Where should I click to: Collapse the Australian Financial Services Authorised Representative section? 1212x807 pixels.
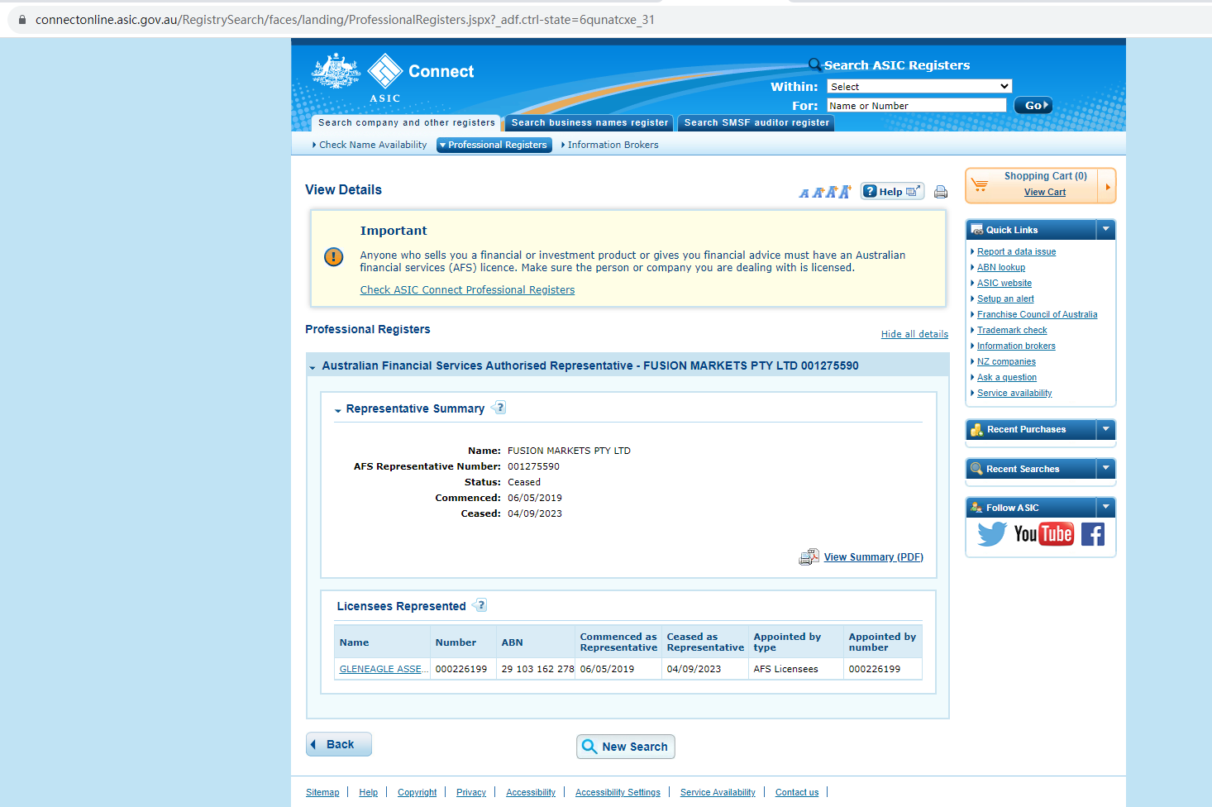313,367
